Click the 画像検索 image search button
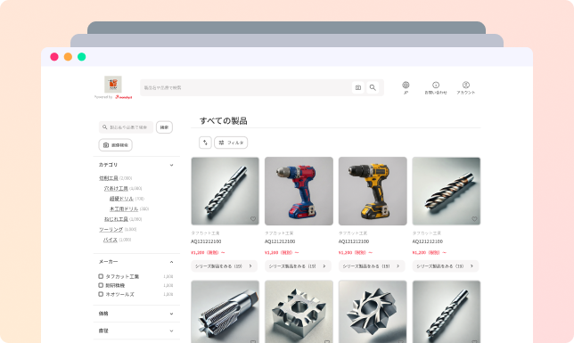Viewport: 574px width, 343px height. pos(115,145)
